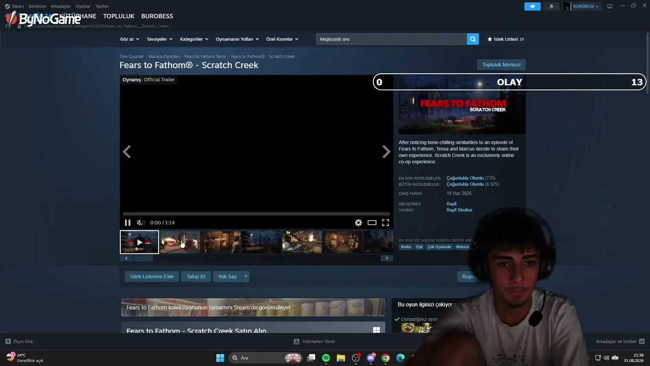Expand the Yok Say options arrow
Image resolution: width=650 pixels, height=366 pixels.
pyautogui.click(x=246, y=277)
